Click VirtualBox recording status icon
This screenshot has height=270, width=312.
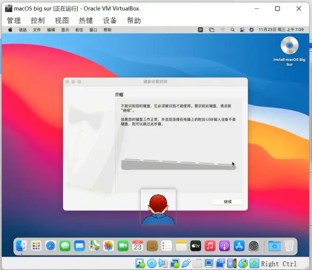(220, 263)
